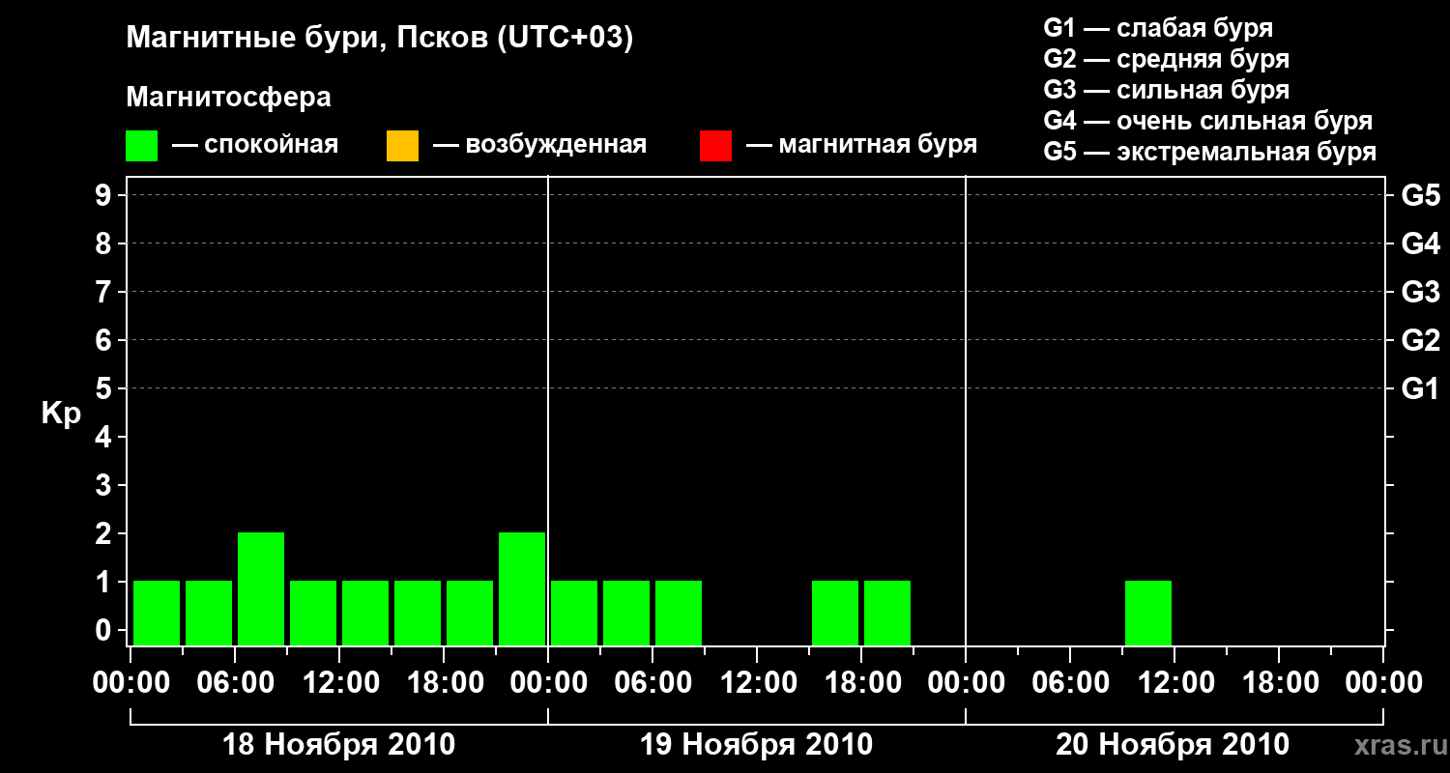Click the '18:00' time label under 19 November
1450x773 pixels.
(x=861, y=683)
